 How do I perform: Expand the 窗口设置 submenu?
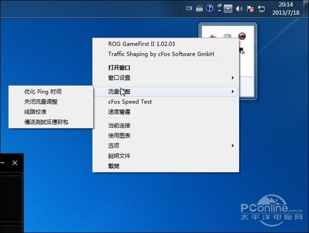166,78
